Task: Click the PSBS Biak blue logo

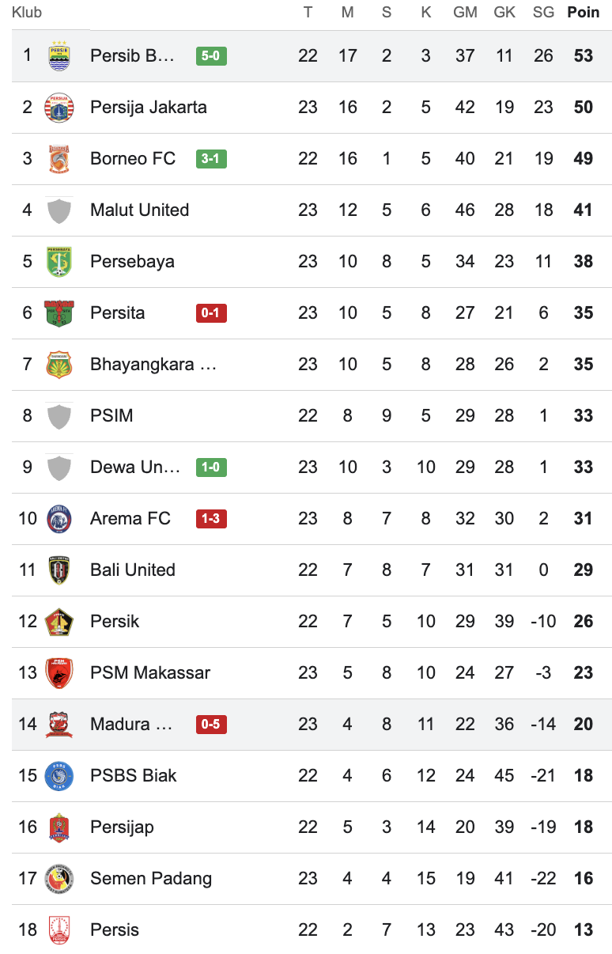Action: click(59, 776)
